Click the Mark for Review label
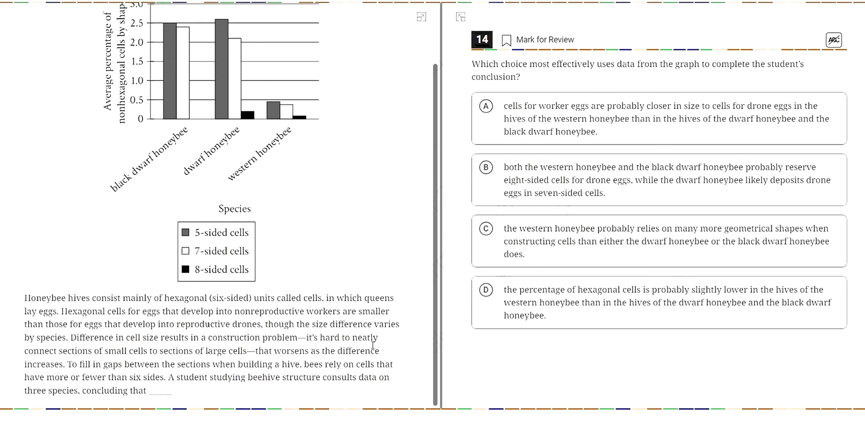The height and width of the screenshot is (427, 865). [x=545, y=40]
